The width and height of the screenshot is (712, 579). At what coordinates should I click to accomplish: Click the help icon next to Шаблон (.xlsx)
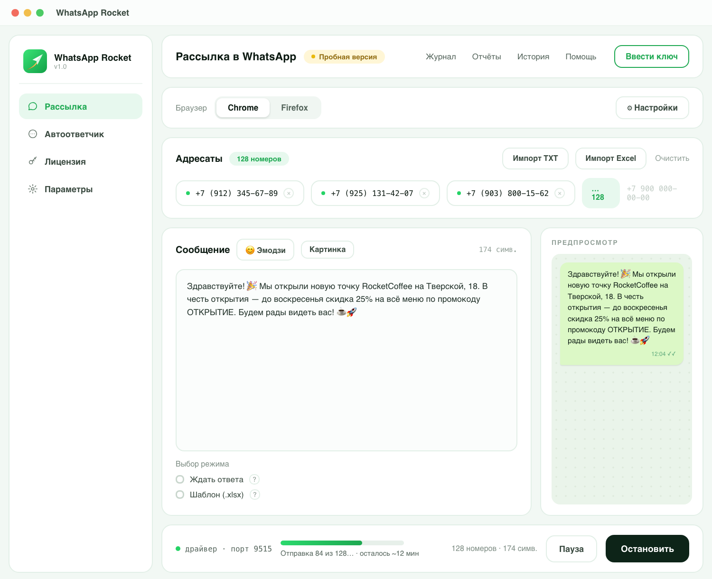[255, 495]
